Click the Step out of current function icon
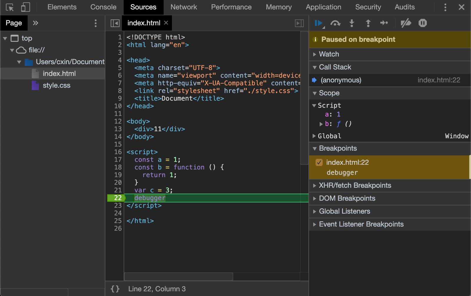The image size is (471, 296). [368, 23]
